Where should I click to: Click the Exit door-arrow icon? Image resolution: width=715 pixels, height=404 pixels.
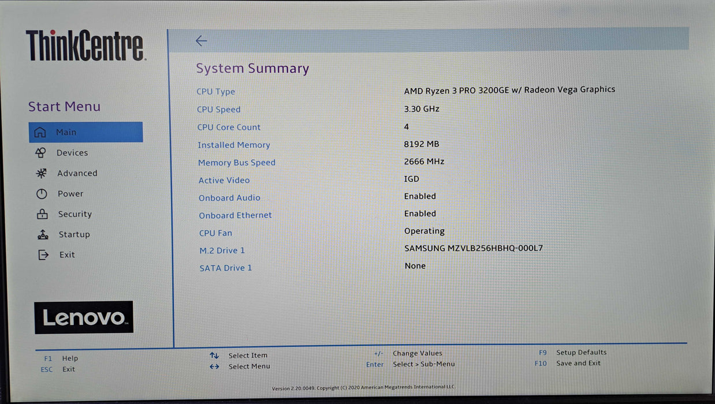click(43, 255)
